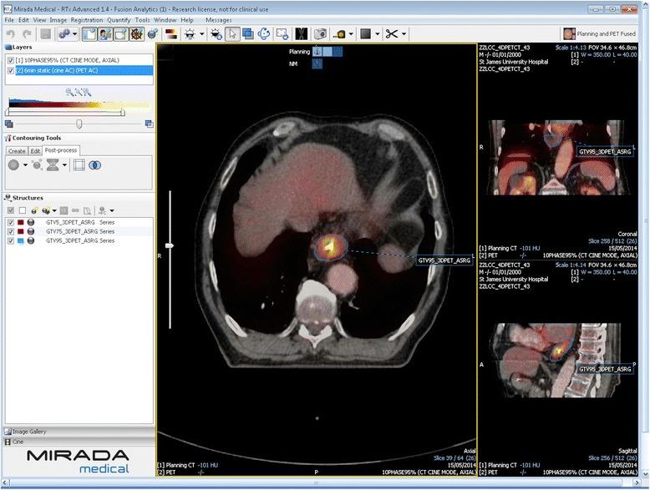Screen dimensions: 650x490
Task: Click the axial slice vertical slider handle
Action: pyautogui.click(x=169, y=245)
